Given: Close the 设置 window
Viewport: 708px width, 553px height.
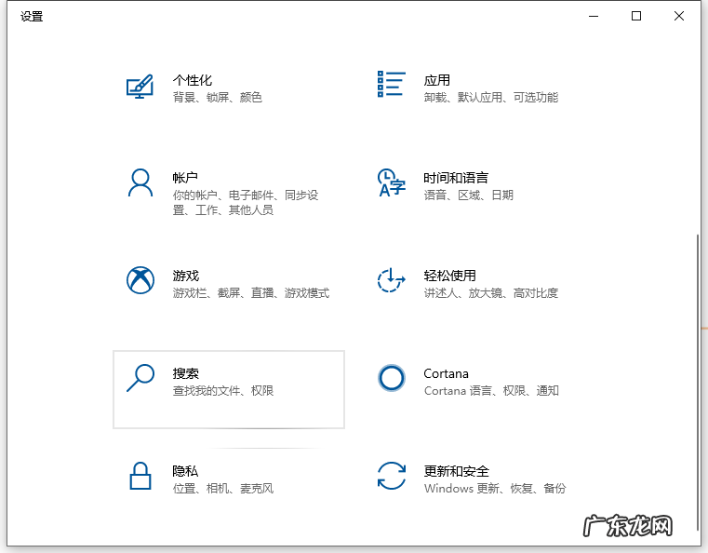Looking at the screenshot, I should (678, 16).
